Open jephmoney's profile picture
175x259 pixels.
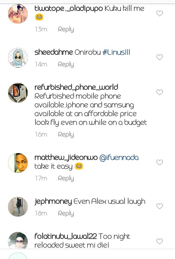[x=18, y=207]
